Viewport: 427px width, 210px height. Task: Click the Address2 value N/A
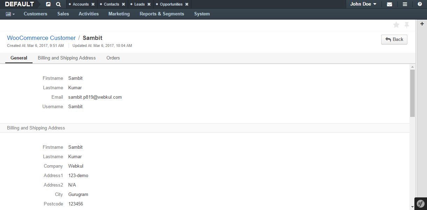coord(72,185)
